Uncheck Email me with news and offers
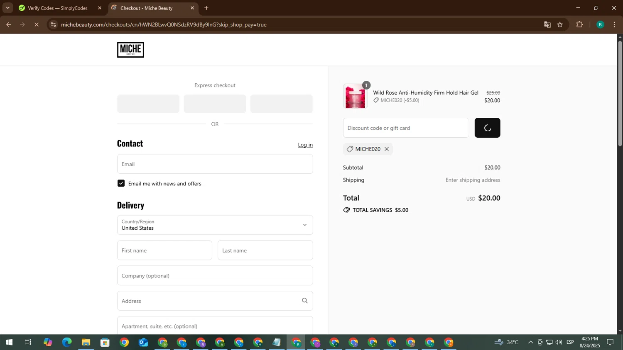This screenshot has height=350, width=623. pos(121,183)
